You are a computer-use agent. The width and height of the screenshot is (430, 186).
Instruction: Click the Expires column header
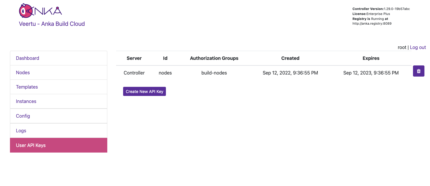point(371,58)
